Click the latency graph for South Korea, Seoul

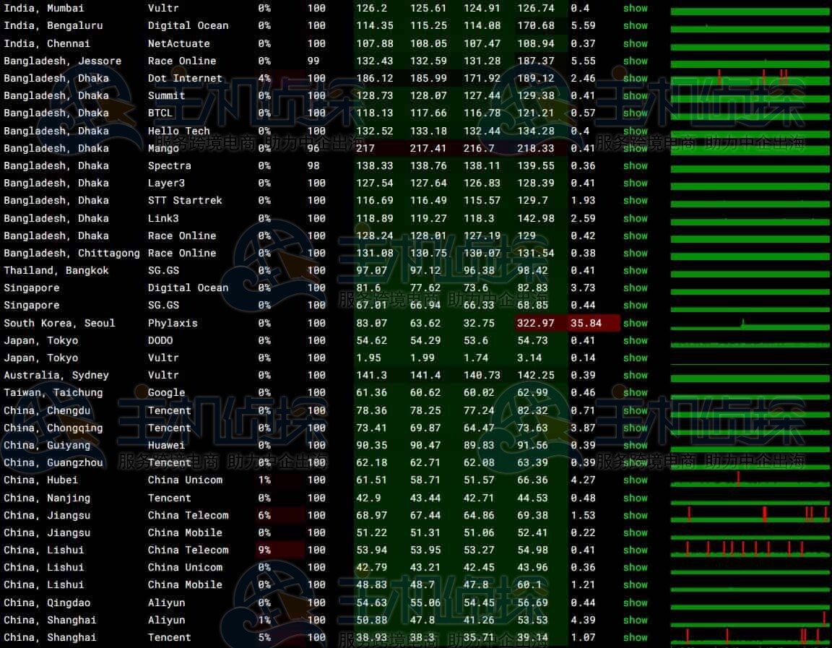click(x=750, y=323)
